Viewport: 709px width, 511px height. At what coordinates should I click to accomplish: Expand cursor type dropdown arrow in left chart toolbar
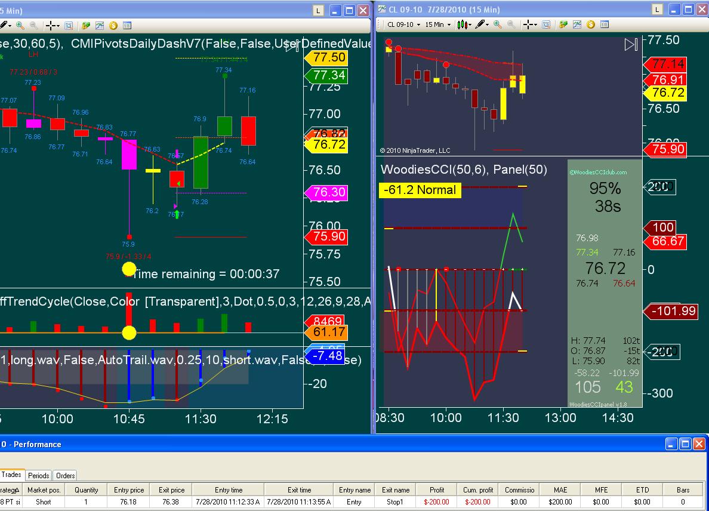(58, 26)
